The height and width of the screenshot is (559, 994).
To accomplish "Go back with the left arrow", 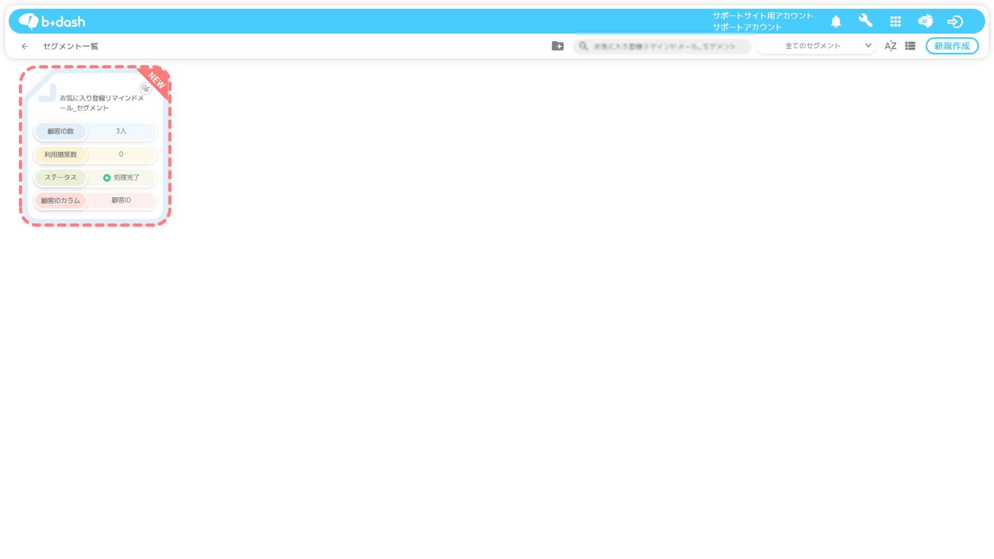I will (x=25, y=46).
